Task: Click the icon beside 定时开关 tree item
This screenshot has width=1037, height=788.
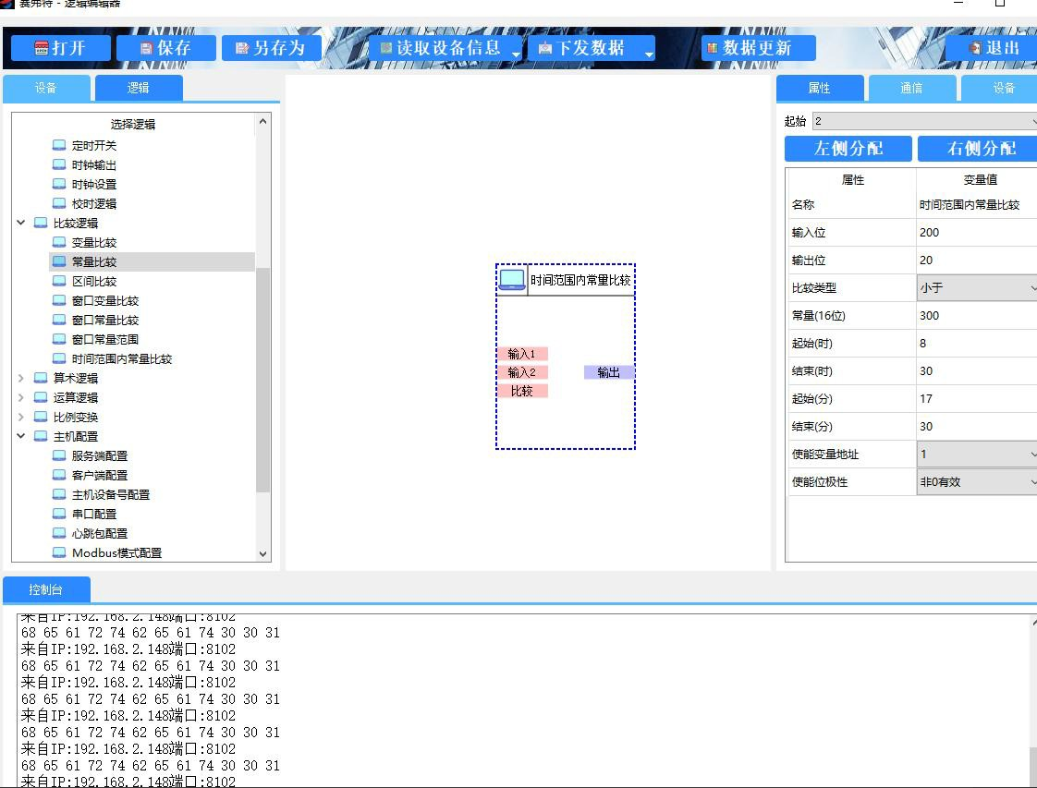Action: (59, 146)
